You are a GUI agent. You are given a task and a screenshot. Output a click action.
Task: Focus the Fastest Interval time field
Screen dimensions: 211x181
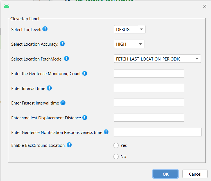[149, 103]
